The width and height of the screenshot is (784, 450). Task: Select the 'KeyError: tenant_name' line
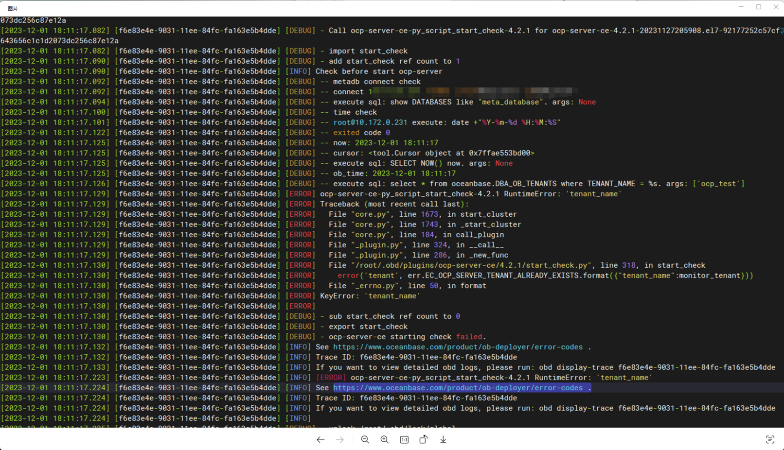[370, 296]
